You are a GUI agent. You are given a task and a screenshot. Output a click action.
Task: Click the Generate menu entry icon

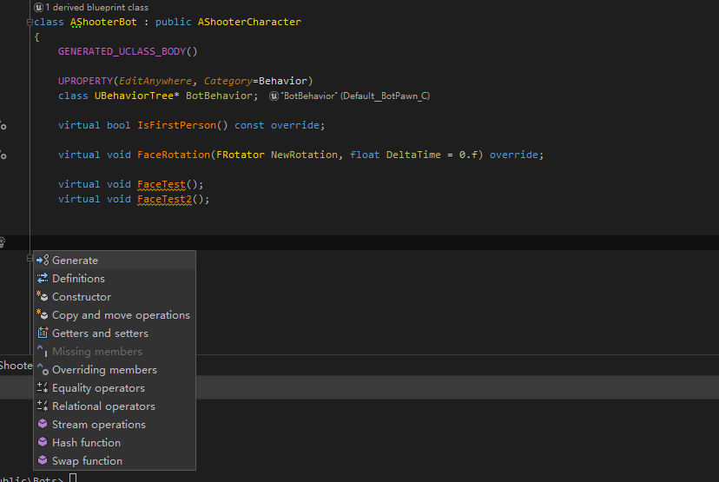(x=43, y=261)
